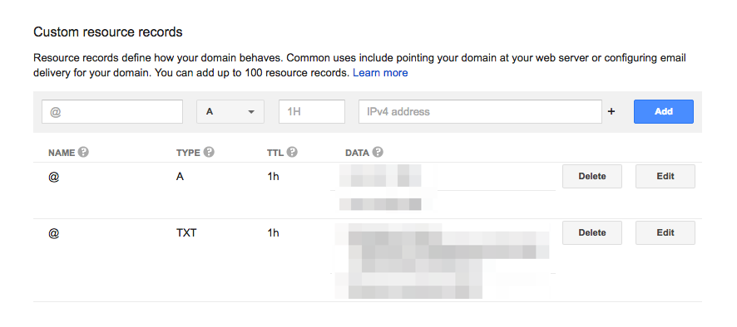737x327 pixels.
Task: Focus the name field with @ placeholder
Action: [x=112, y=112]
